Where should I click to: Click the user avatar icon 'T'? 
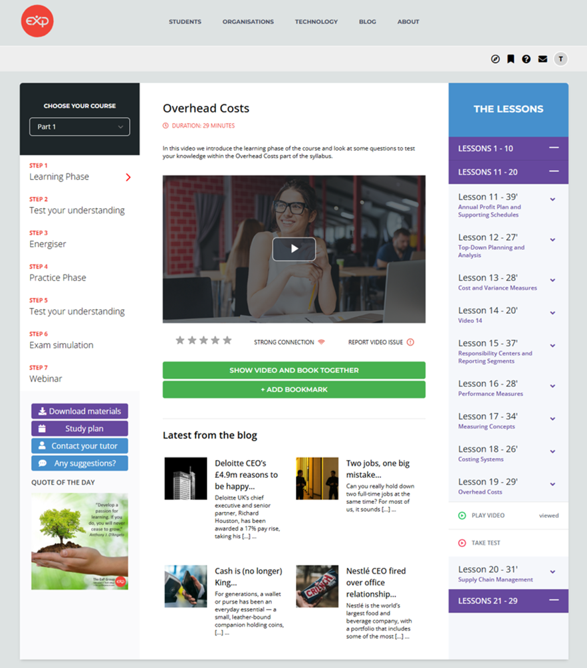coord(560,59)
